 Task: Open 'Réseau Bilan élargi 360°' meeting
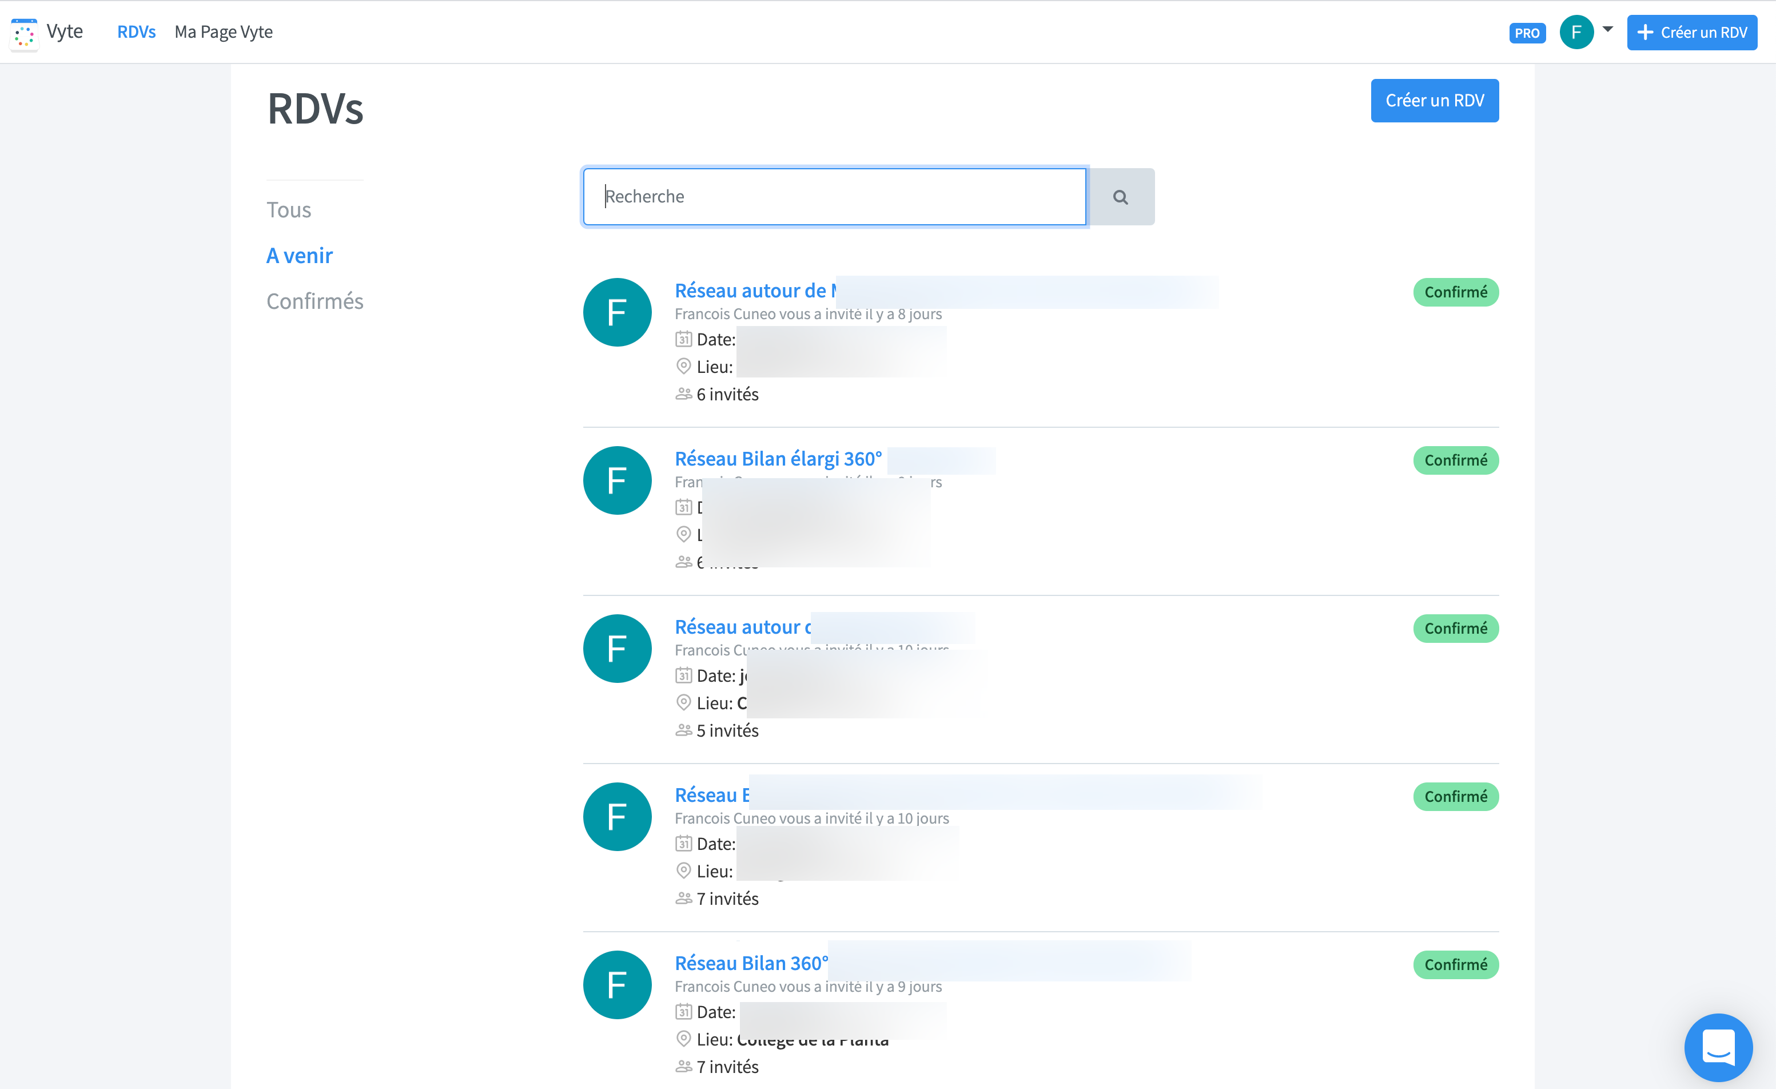(778, 459)
